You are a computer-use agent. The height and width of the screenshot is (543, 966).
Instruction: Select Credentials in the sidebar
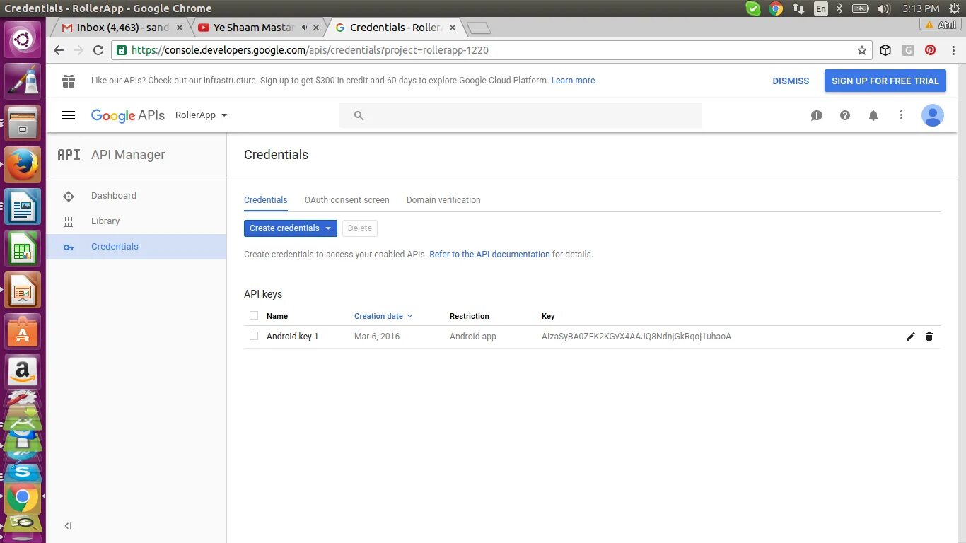coord(136,247)
